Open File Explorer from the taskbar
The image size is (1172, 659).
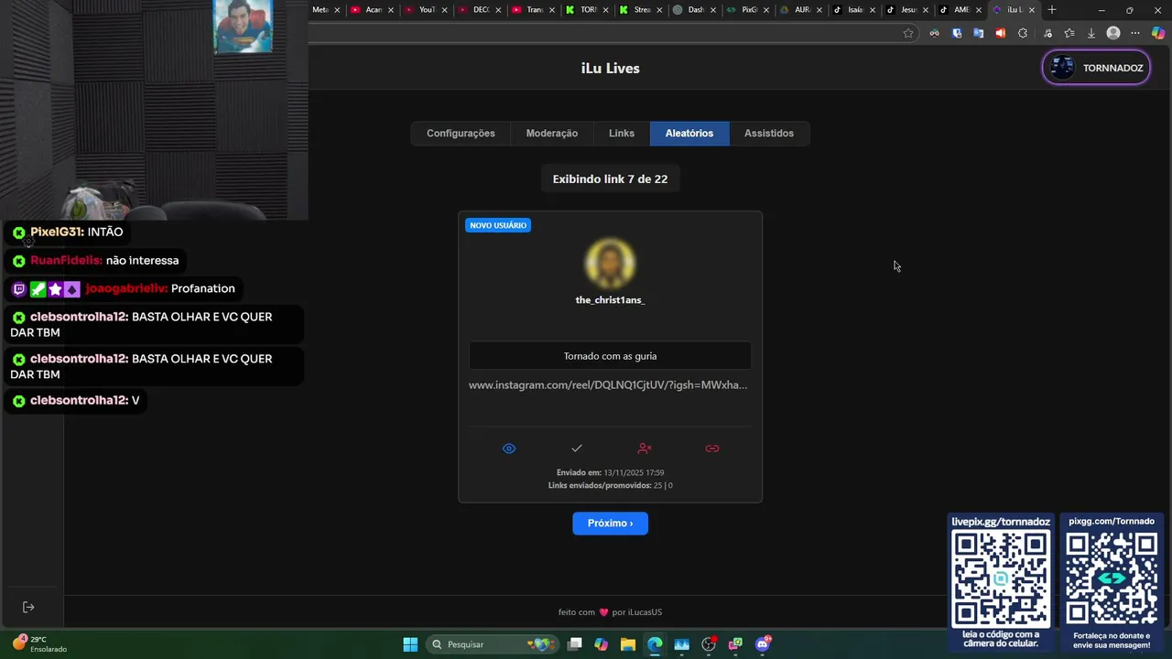(628, 644)
